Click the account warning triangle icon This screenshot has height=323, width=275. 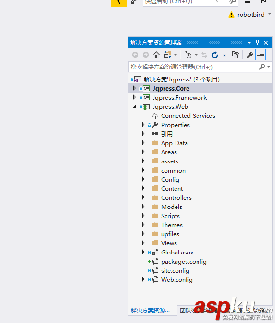231,15
